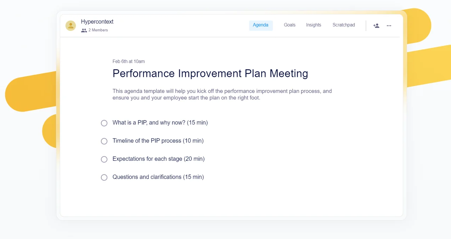Click the '2 Members' label
451x239 pixels.
coord(98,30)
